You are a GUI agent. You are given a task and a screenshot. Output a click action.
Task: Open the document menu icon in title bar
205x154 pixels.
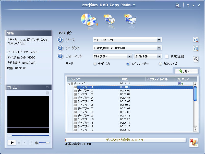pos(178,5)
